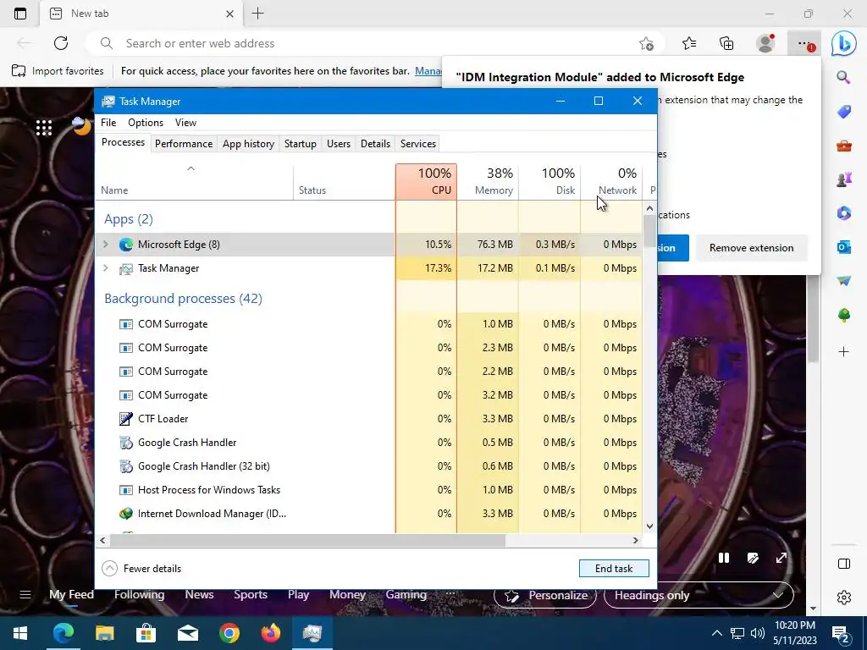The width and height of the screenshot is (867, 650).
Task: Select Google Crash Handler (32 bit) row
Action: pyautogui.click(x=368, y=466)
